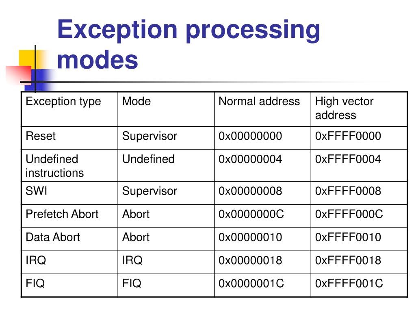Click the 0x0000000C address cell
The image size is (416, 312).
[262, 216]
